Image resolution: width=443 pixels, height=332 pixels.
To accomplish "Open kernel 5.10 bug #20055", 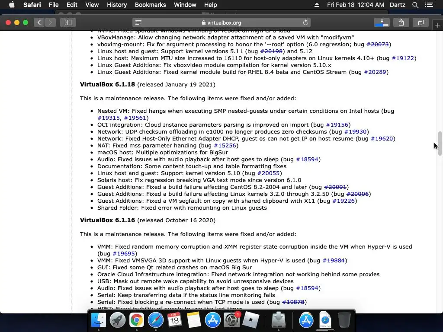I will coord(268,173).
